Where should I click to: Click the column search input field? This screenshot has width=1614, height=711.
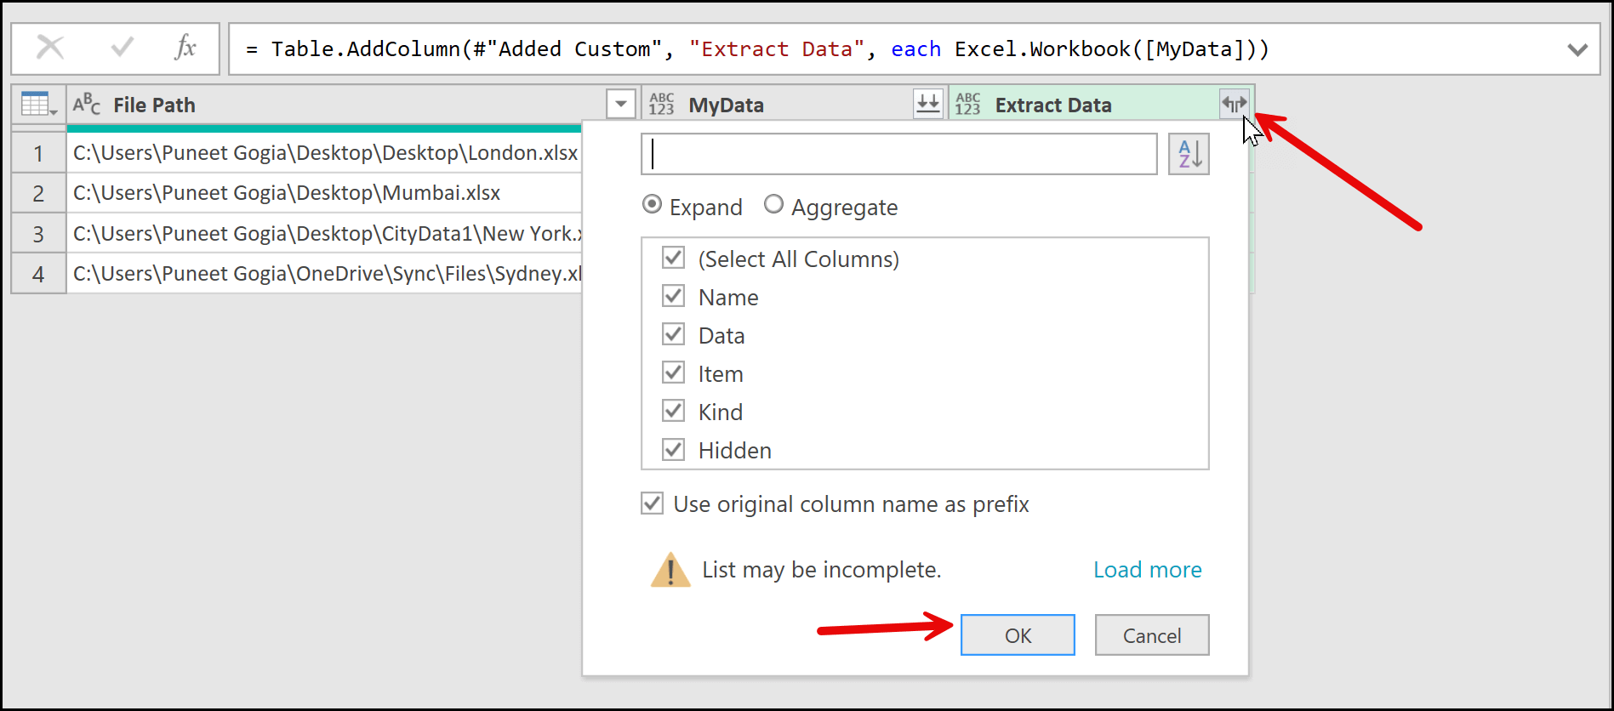point(898,154)
